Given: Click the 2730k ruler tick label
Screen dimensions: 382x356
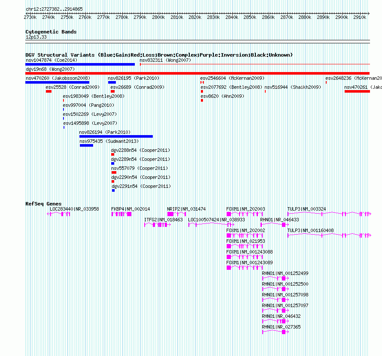Looking at the screenshot, I should [x=30, y=17].
